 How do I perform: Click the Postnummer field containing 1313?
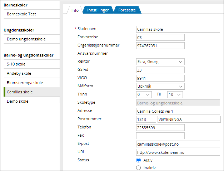click(x=146, y=119)
